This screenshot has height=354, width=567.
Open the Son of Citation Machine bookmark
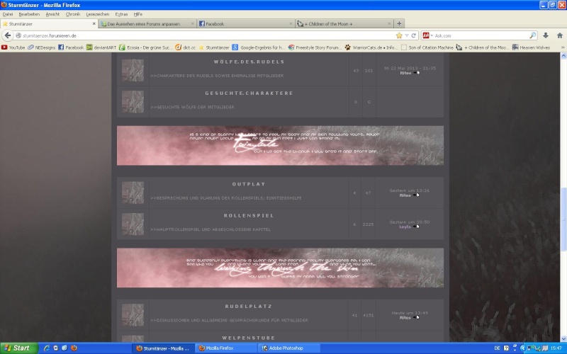pyautogui.click(x=427, y=47)
